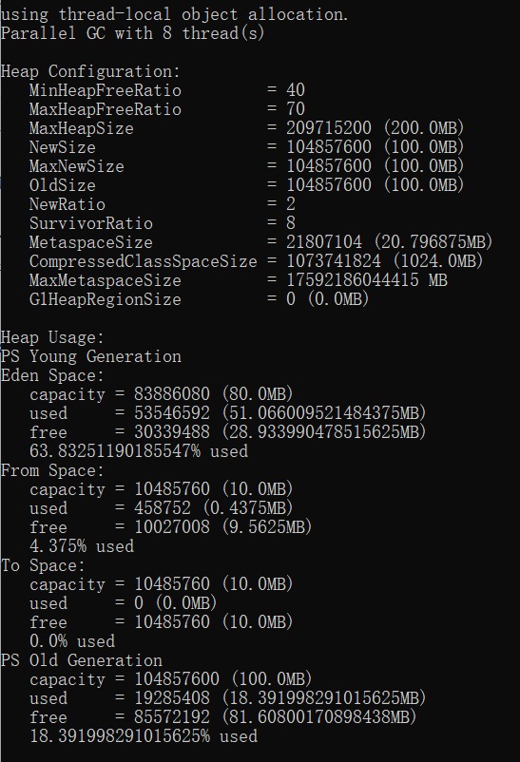The height and width of the screenshot is (762, 520).
Task: Click the MaxHeapSize value 209715200
Action: click(x=328, y=128)
